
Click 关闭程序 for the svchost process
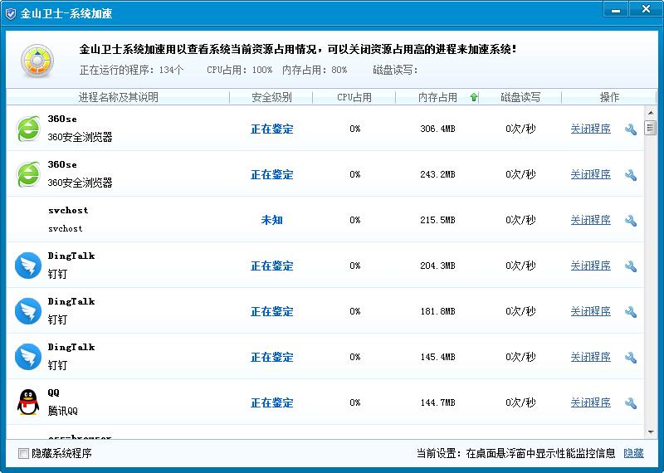pyautogui.click(x=590, y=220)
